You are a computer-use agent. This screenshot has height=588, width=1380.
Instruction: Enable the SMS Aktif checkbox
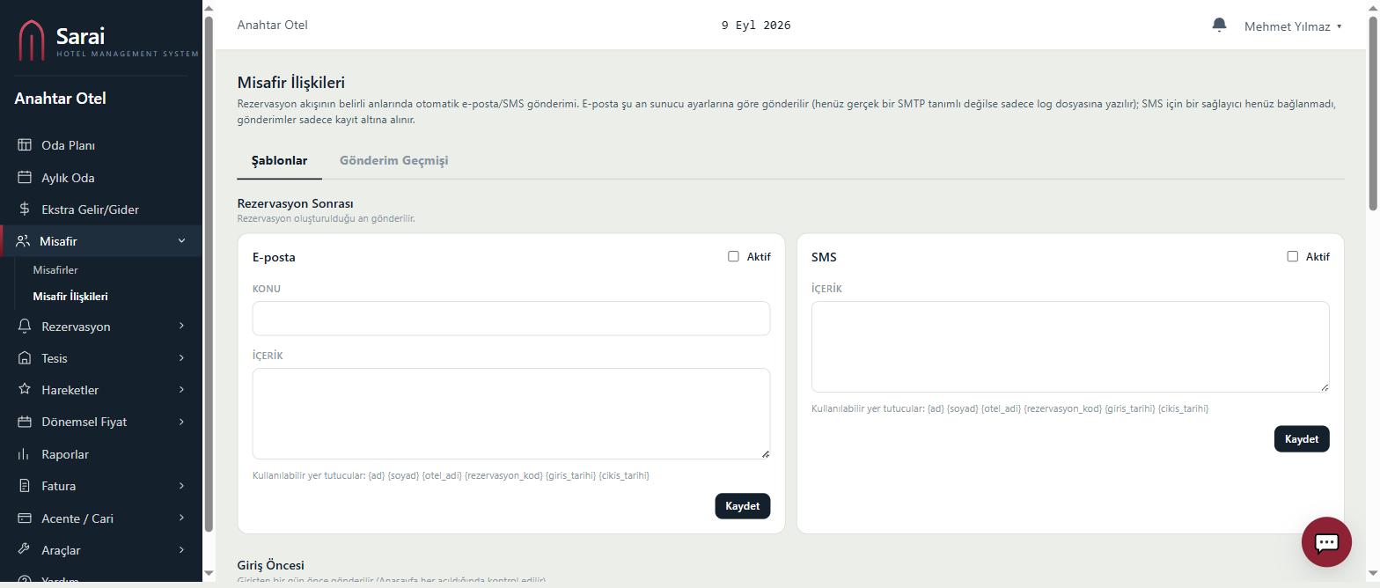(x=1292, y=256)
